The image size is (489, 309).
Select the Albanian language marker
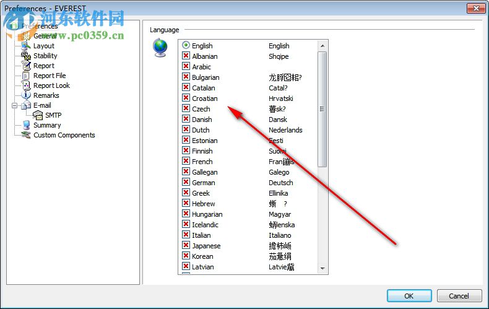[x=186, y=56]
